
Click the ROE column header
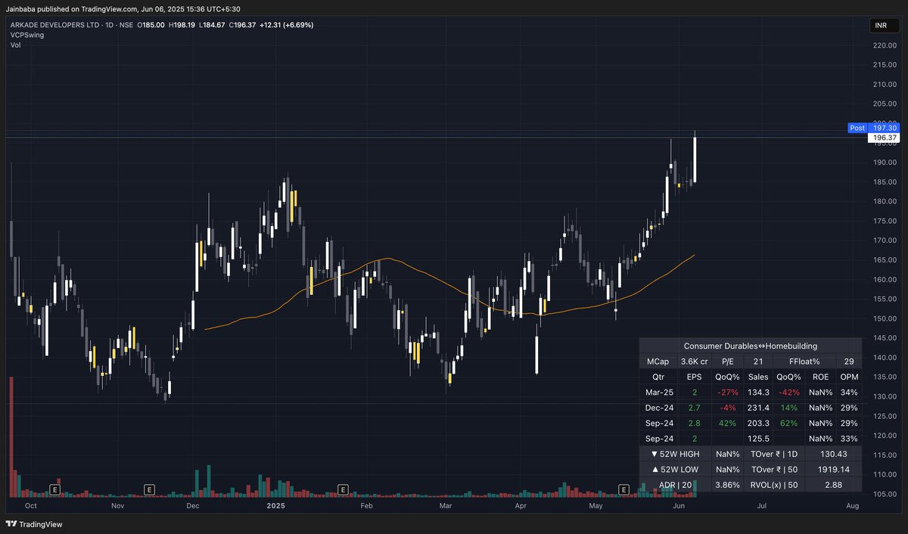820,377
